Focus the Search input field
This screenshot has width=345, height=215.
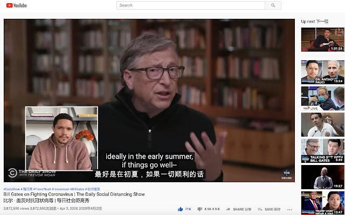(190, 5)
